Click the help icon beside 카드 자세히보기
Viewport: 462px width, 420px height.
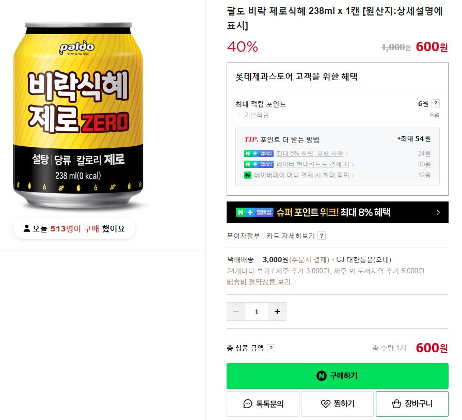pyautogui.click(x=322, y=236)
